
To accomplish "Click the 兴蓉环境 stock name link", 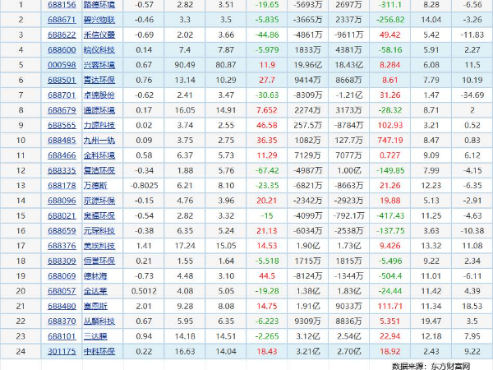I will coord(99,65).
